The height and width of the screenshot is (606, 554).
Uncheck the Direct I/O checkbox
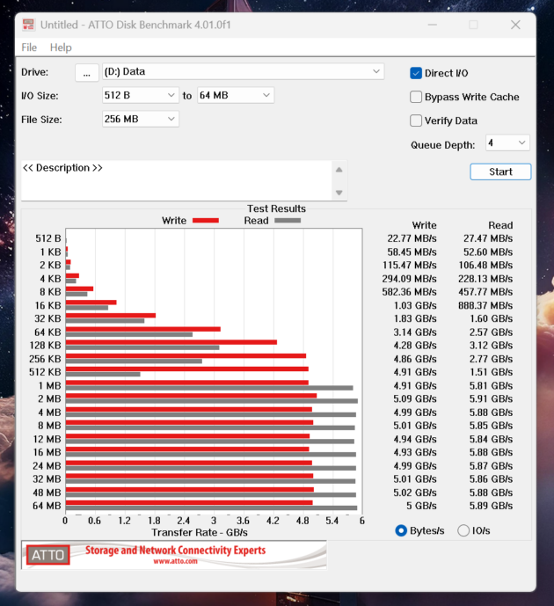tap(417, 73)
